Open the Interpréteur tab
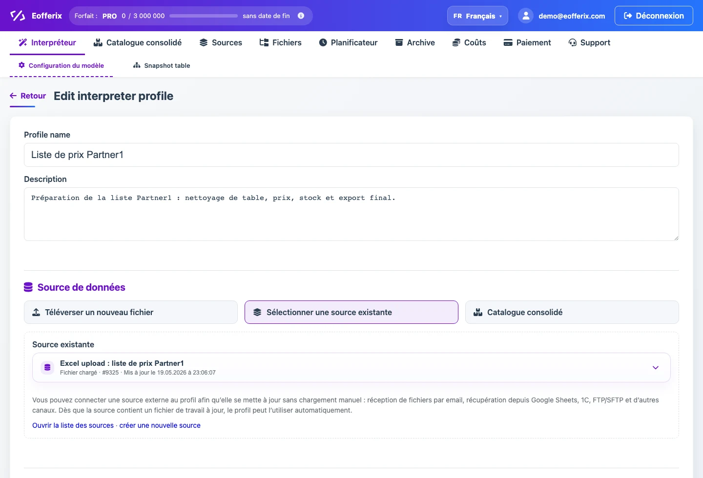 point(47,42)
